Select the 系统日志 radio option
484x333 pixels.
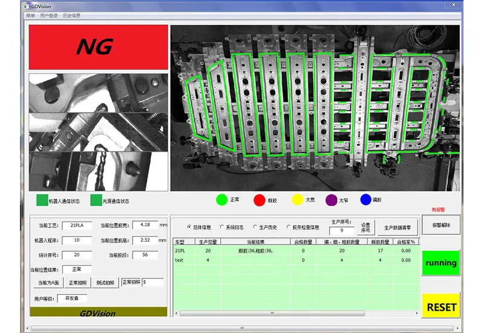[x=221, y=227]
